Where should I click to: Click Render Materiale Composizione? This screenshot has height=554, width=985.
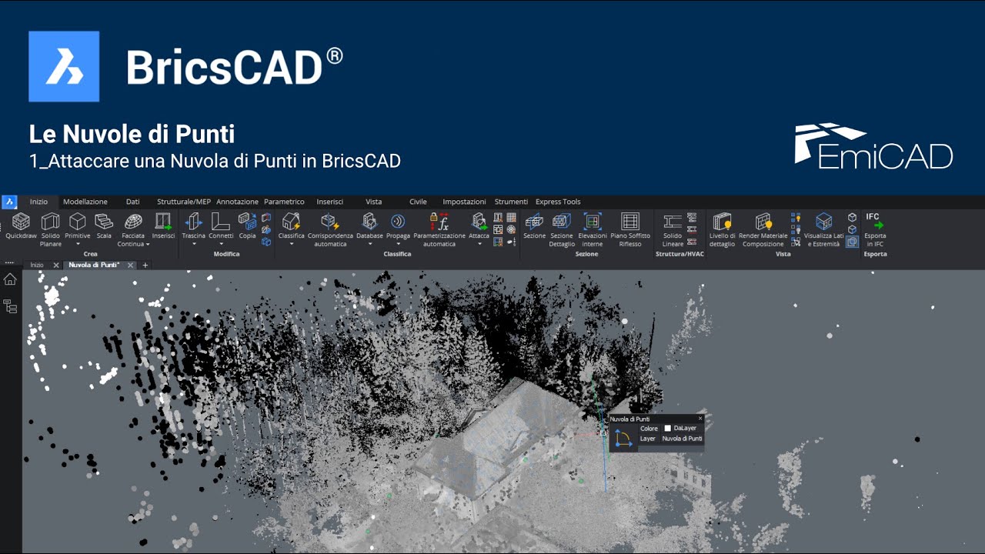coord(763,229)
